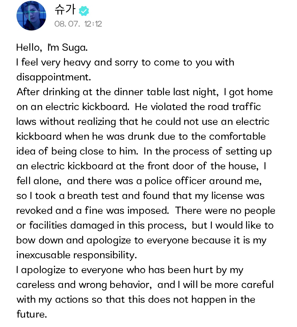The image size is (297, 327).
Task: Click the word 'disappointment.' in the post
Action: tap(54, 77)
